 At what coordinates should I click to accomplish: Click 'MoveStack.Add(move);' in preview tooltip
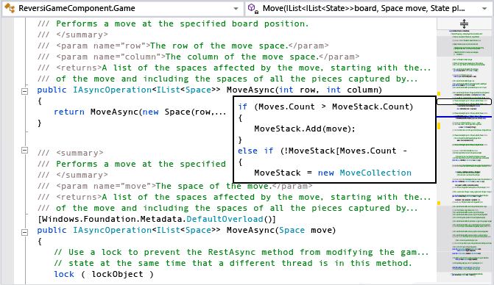click(x=305, y=129)
